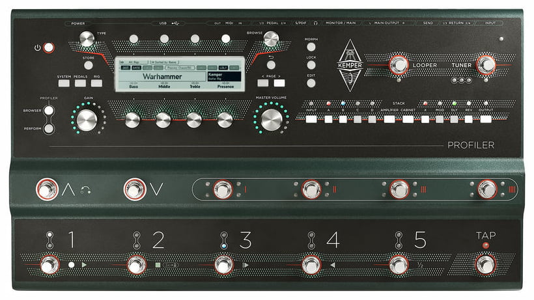Stomp the bank down footswitch
The image size is (534, 300).
pyautogui.click(x=133, y=189)
